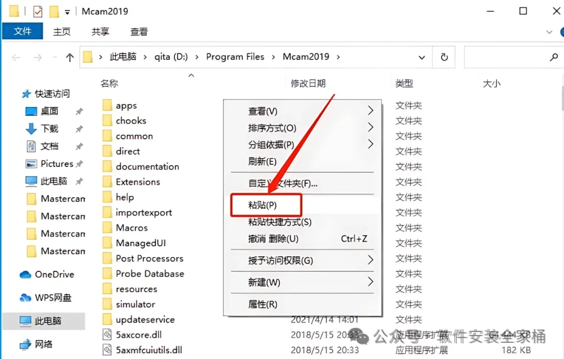Click the pin icon beside 下载

79,129
